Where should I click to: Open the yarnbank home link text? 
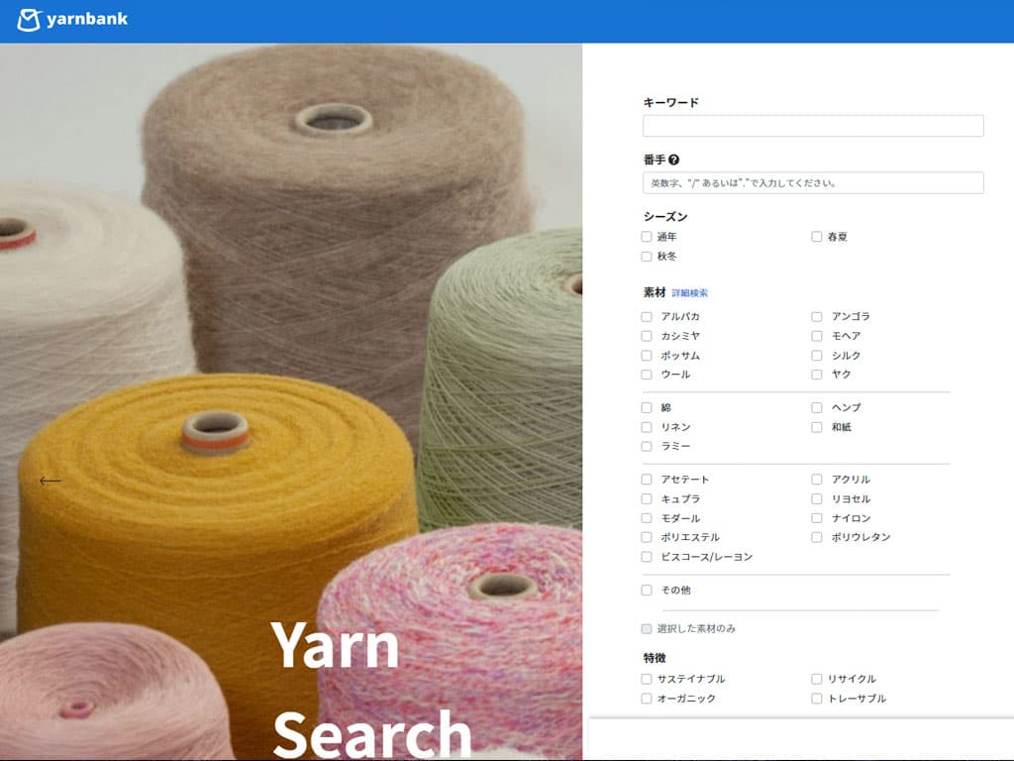click(x=87, y=19)
